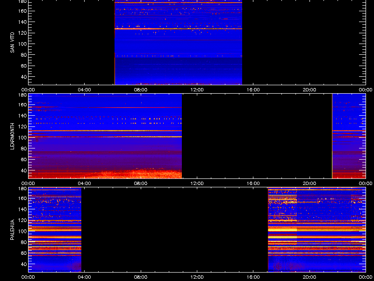Click the Learmonth spectrogram block starting at 00:00
This screenshot has height=281, width=374.
point(105,136)
